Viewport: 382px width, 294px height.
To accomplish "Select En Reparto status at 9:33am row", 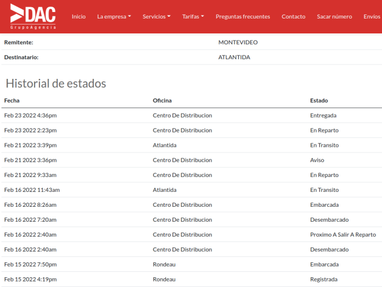I will click(x=324, y=175).
